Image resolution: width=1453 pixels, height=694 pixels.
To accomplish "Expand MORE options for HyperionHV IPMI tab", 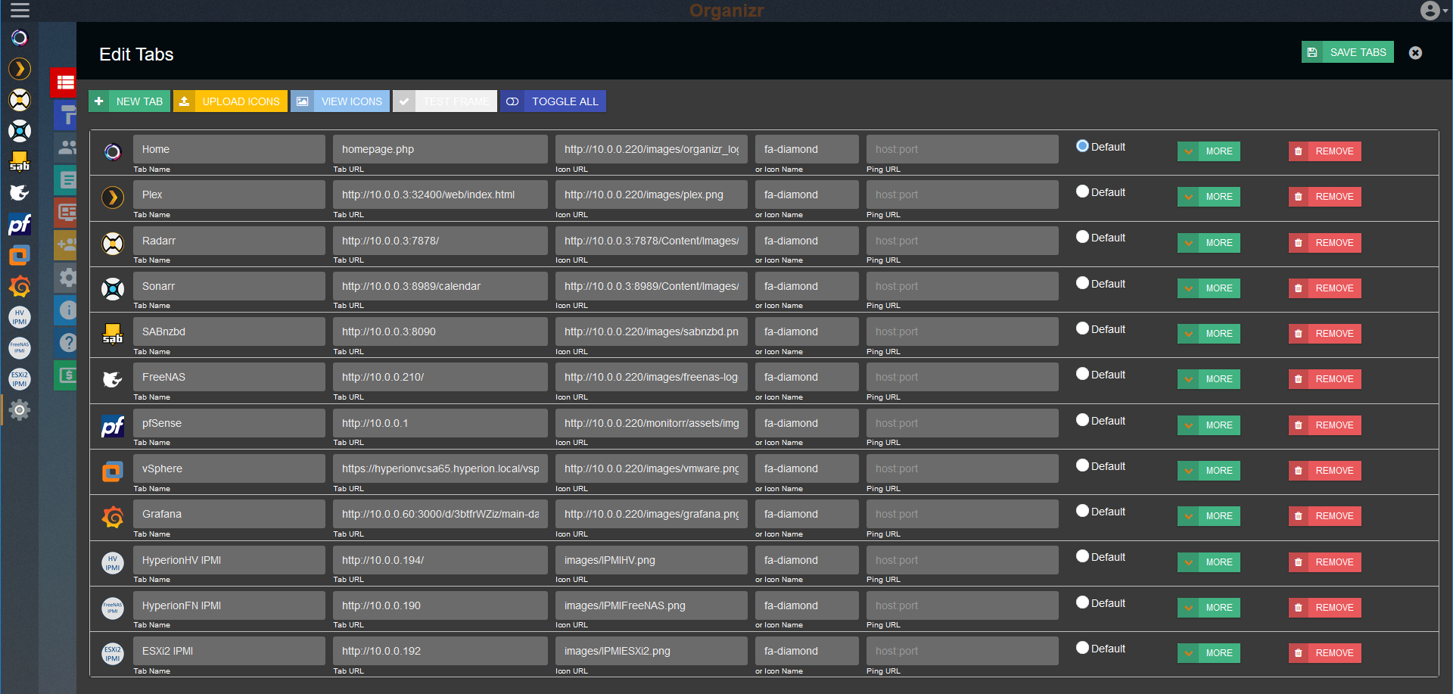I will tap(1209, 562).
